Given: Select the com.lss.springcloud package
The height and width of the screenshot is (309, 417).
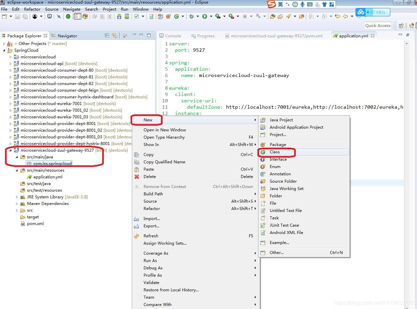Looking at the screenshot, I should pos(52,164).
